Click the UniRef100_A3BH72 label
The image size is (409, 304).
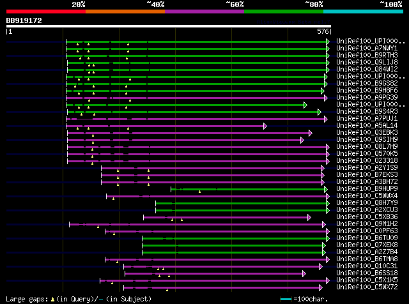pyautogui.click(x=367, y=182)
